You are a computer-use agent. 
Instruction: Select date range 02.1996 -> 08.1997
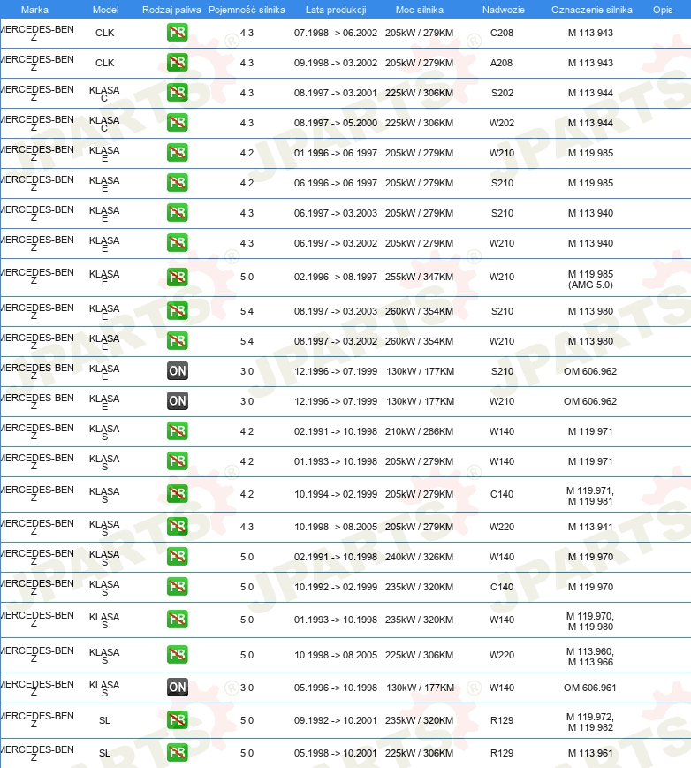coord(336,277)
